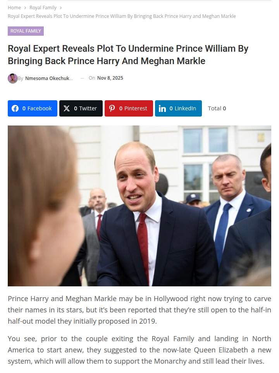
Task: Select the purple ROYAL FAMILY category tag
Action: click(26, 31)
